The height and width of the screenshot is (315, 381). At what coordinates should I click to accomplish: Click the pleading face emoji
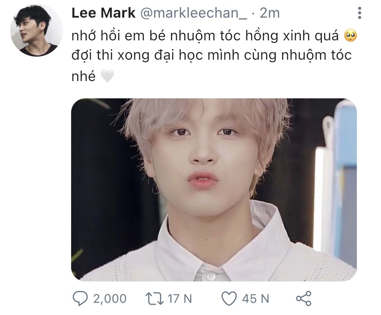[351, 36]
